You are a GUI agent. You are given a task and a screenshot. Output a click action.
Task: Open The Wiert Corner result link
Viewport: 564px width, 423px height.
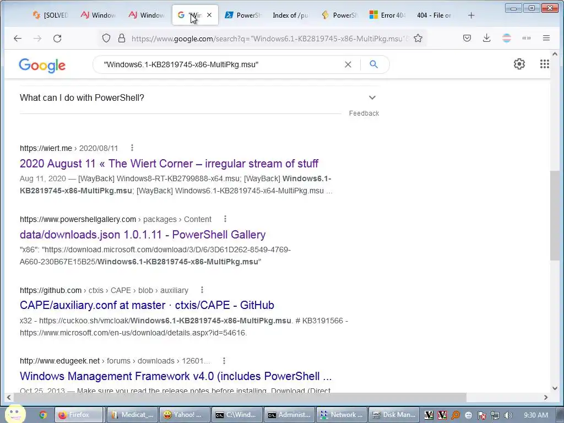pos(169,164)
